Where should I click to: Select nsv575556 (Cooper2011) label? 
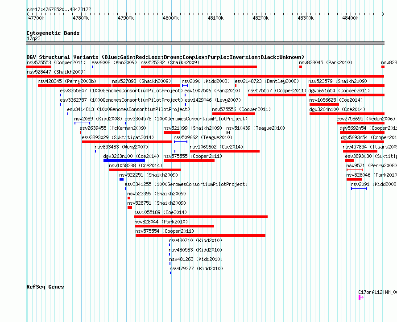241,109
